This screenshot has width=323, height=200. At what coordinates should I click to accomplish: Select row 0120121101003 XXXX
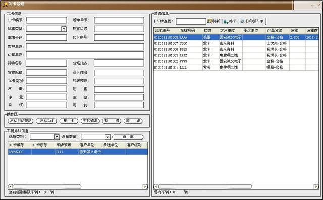[236, 55]
